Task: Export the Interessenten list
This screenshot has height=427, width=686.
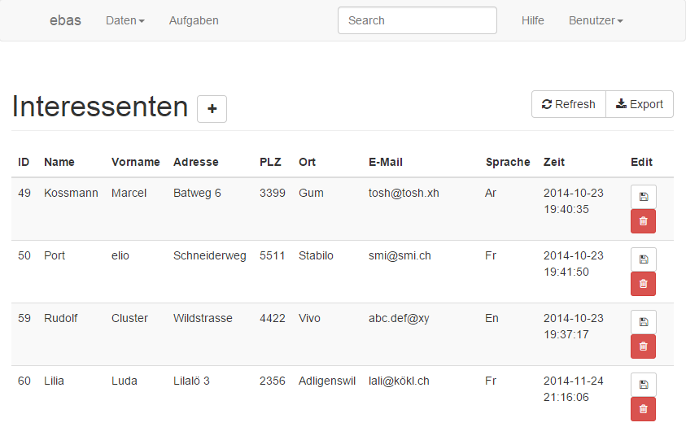Action: pyautogui.click(x=640, y=104)
